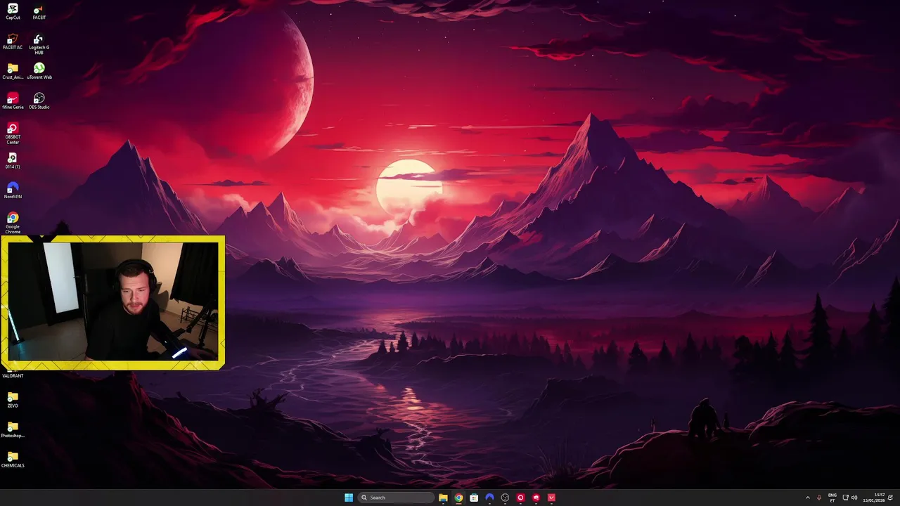Open the volume speaker tray icon
The width and height of the screenshot is (900, 506).
(855, 498)
